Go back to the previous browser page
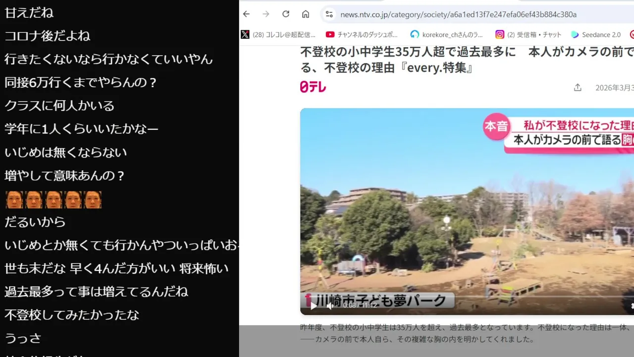The height and width of the screenshot is (357, 634). [x=247, y=14]
